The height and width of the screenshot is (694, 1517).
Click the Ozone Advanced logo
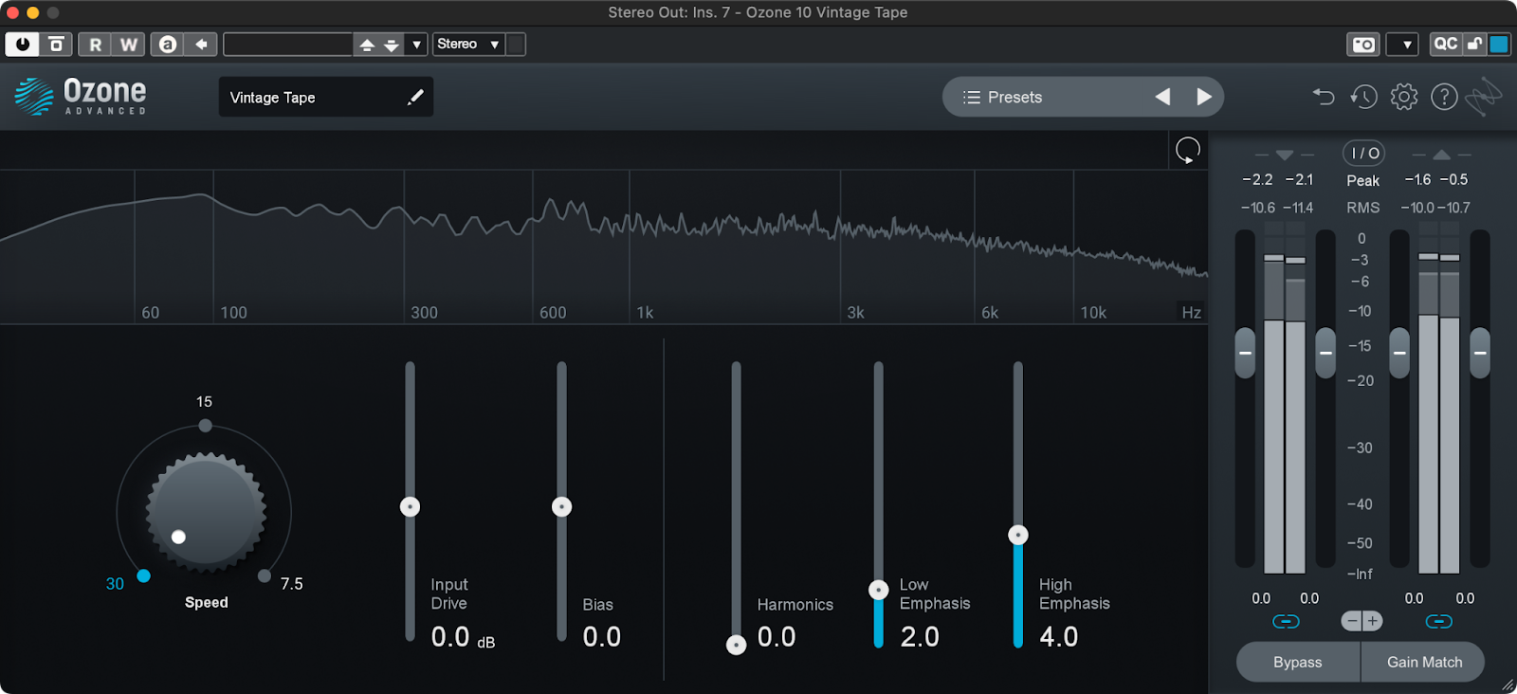point(81,97)
